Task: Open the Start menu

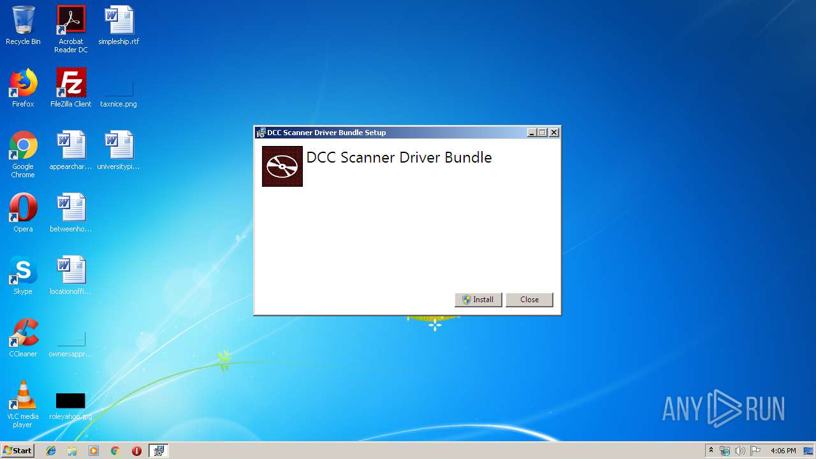Action: (x=18, y=451)
